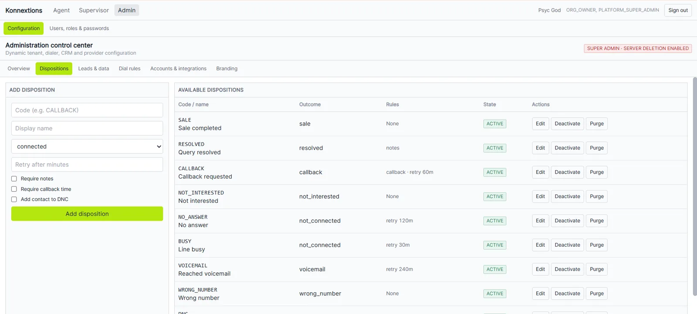Click the Konnextions brand name
697x314 pixels.
tap(24, 10)
